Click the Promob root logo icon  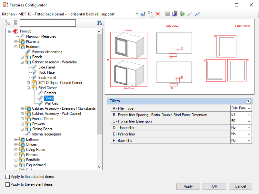coord(16,31)
